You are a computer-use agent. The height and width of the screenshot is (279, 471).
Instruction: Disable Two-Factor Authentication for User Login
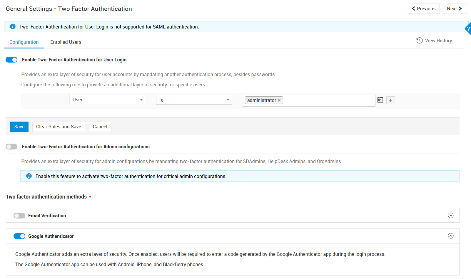click(x=12, y=60)
